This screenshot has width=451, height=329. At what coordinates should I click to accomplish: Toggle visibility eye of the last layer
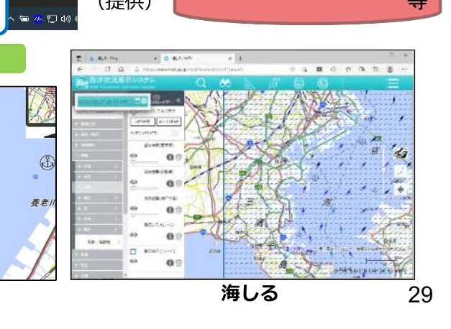134,261
